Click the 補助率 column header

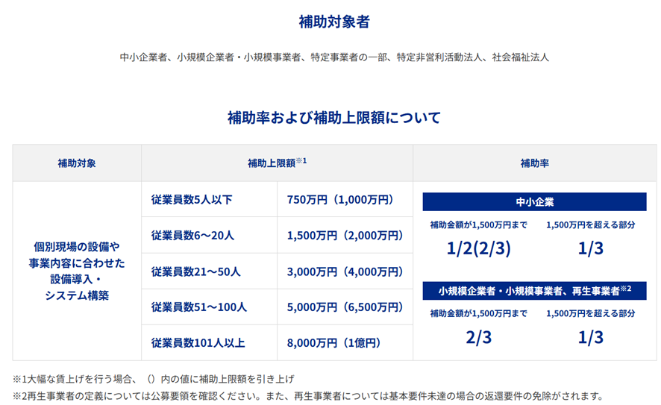pyautogui.click(x=534, y=163)
